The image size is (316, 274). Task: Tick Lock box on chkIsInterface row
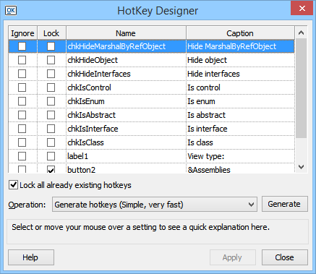coord(51,129)
